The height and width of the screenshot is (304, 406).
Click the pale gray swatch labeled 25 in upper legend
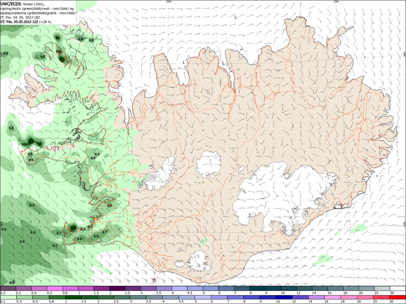[382, 288]
